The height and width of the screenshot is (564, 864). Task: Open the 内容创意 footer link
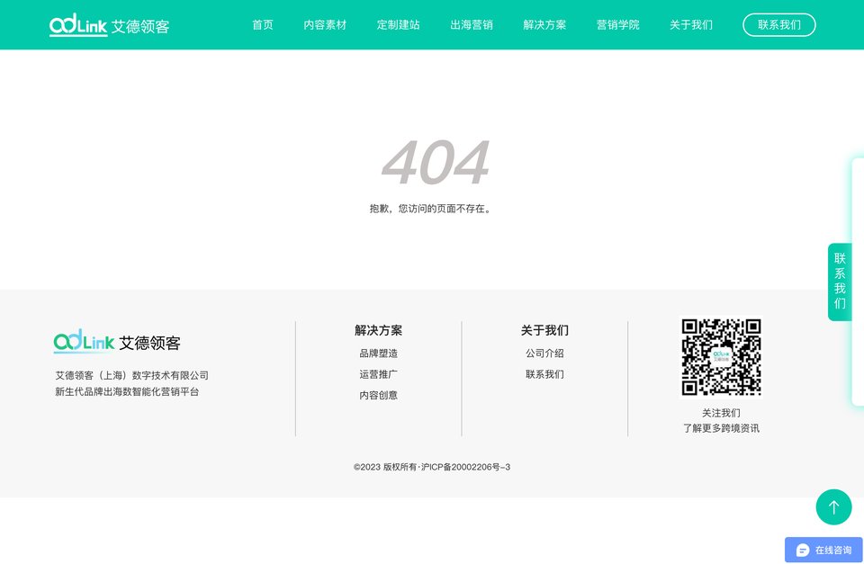[x=379, y=395]
